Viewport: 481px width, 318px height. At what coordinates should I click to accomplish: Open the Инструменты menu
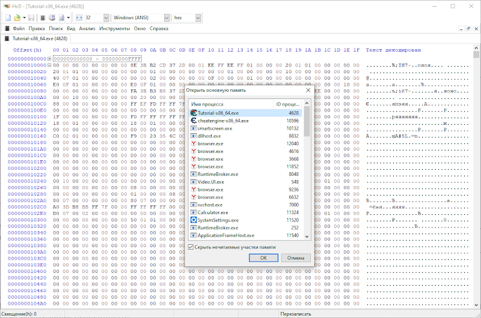114,28
